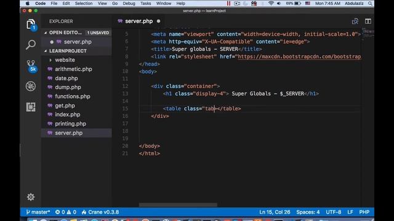Click the 1 UNSAVED badge
This screenshot has height=221, width=394.
click(98, 33)
